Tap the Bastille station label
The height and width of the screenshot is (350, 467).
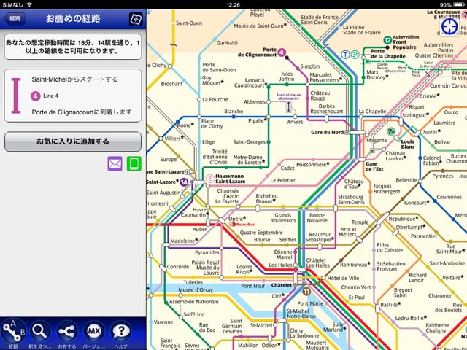[390, 305]
